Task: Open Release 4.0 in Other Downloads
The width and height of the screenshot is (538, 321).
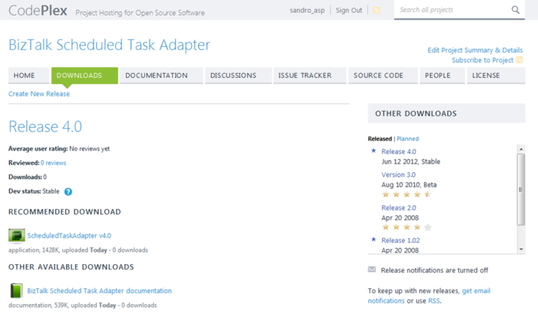Action: 399,151
